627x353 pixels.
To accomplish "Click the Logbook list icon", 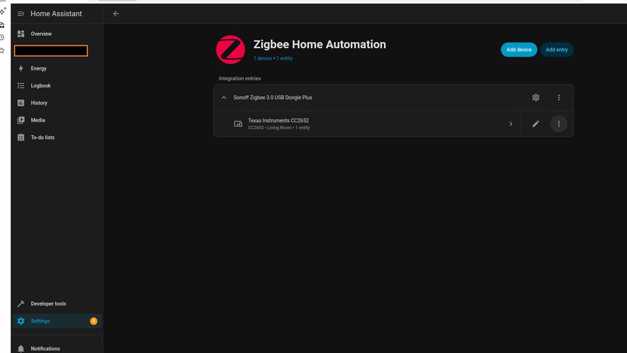I will click(21, 85).
